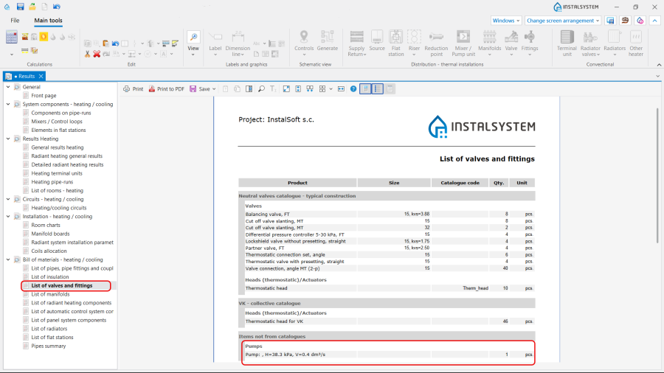The image size is (664, 373).
Task: Open Room charts report
Action: tap(46, 225)
